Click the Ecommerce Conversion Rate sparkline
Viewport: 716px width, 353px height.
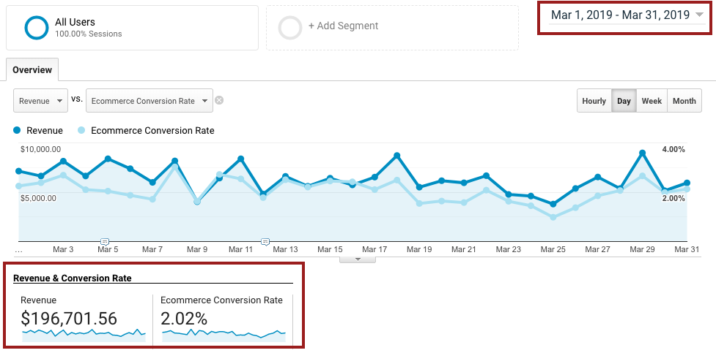click(223, 334)
